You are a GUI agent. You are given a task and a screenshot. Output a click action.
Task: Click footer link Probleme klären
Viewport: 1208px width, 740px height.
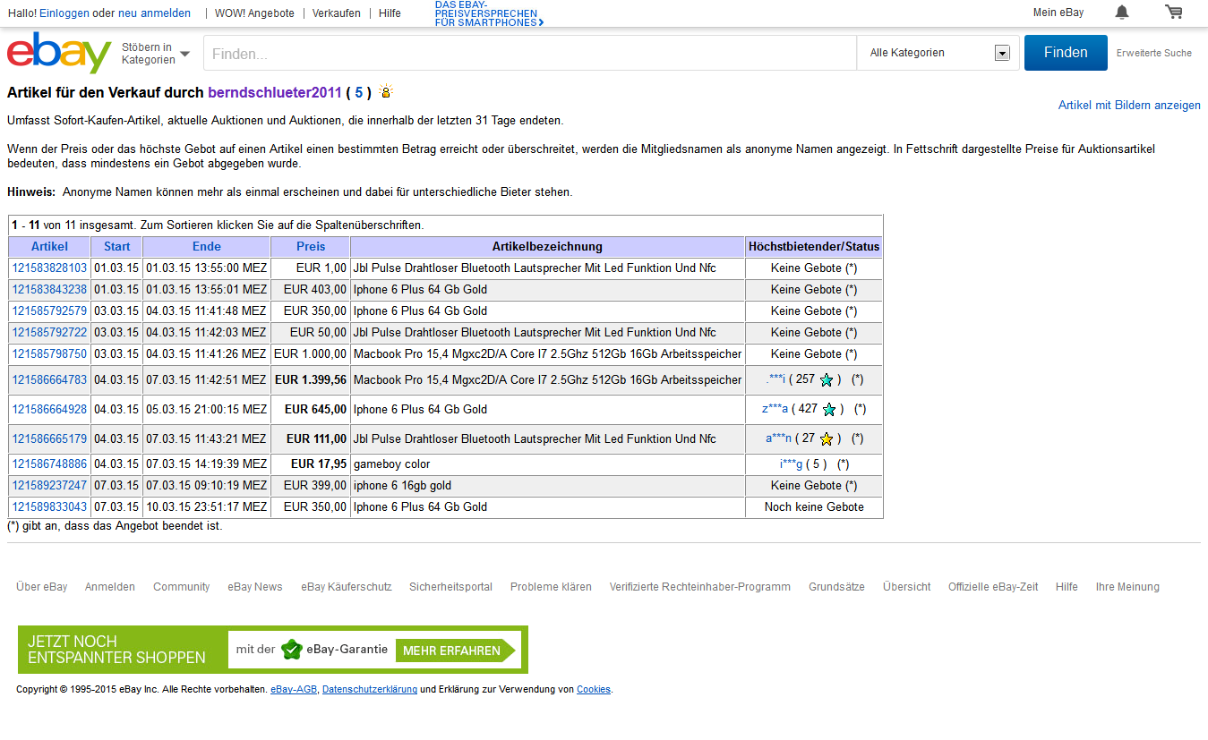tap(551, 587)
